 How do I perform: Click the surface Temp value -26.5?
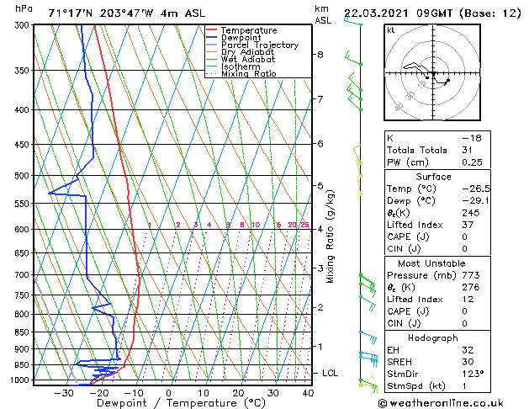click(x=476, y=189)
